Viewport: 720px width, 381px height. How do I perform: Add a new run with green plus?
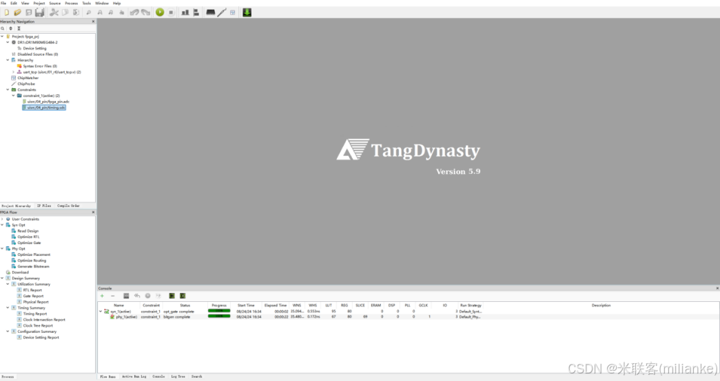click(102, 296)
